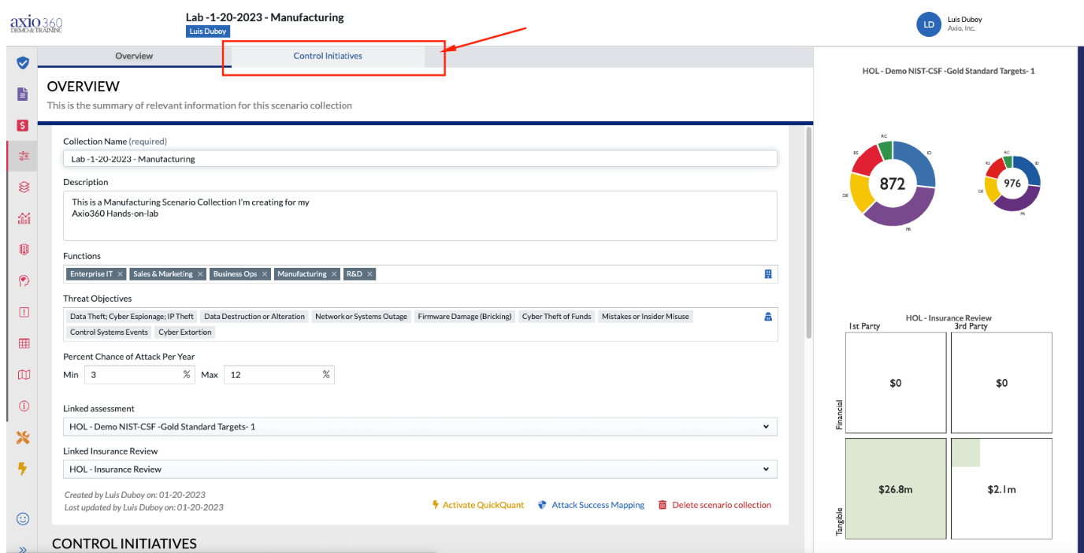
Task: Click the Lab -1-20-2023 - Manufacturing page title
Action: click(x=265, y=17)
